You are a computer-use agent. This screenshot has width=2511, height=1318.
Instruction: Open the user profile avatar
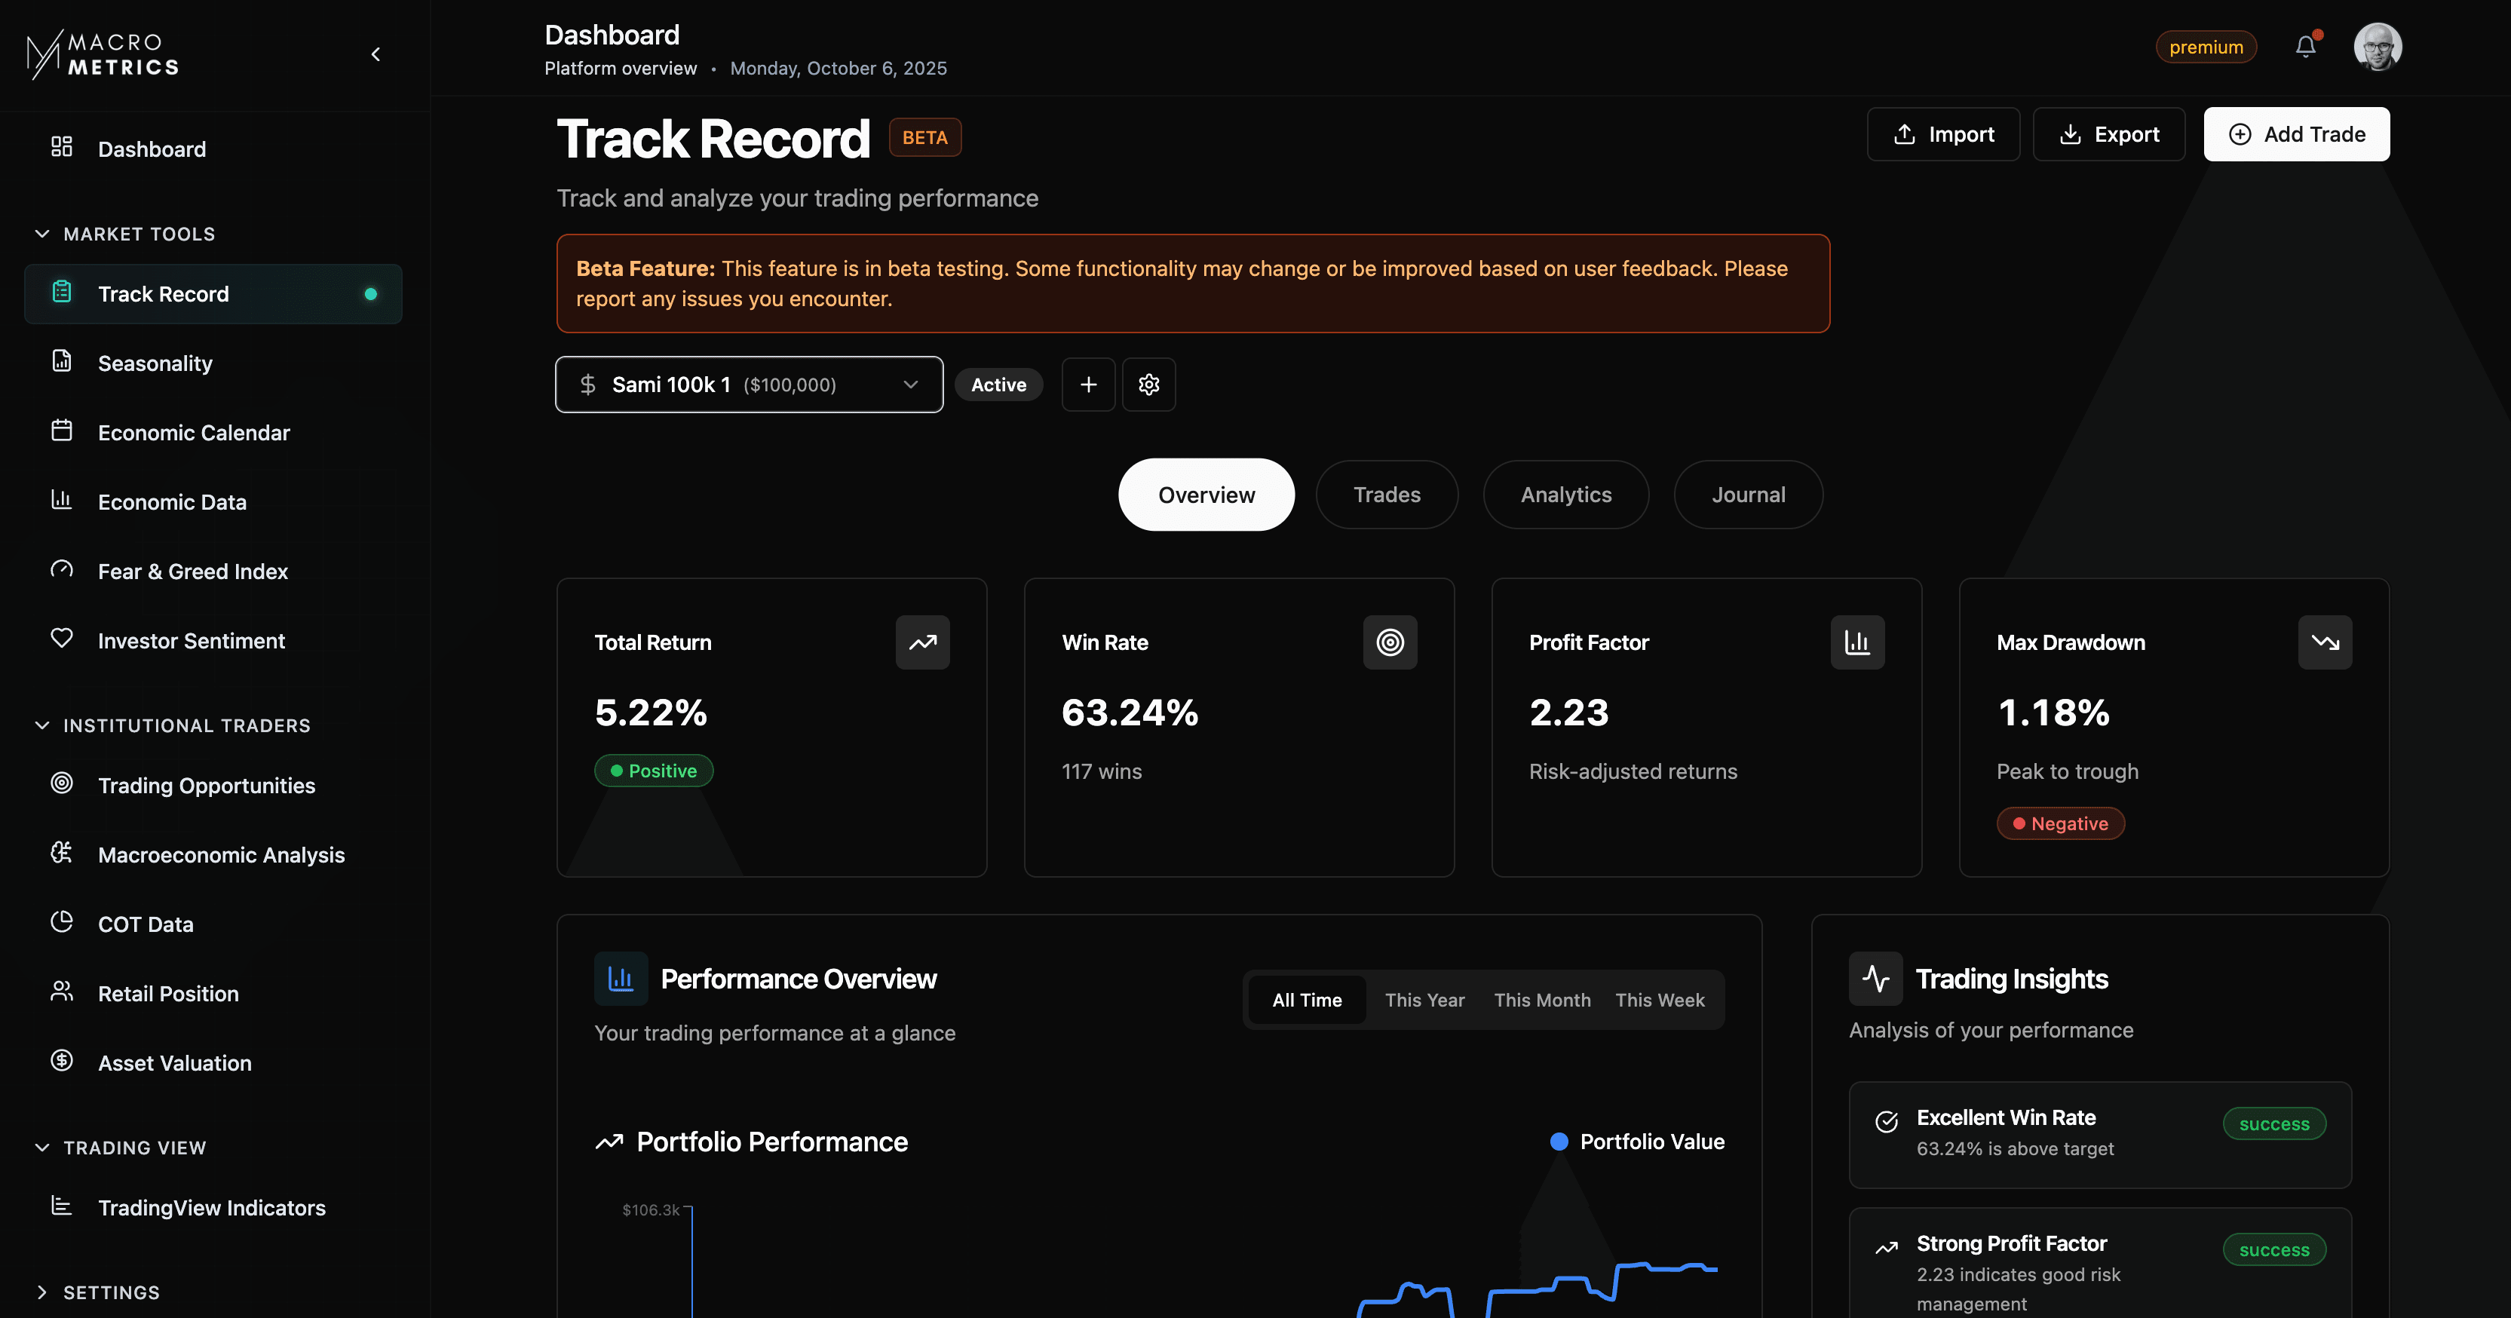point(2377,47)
